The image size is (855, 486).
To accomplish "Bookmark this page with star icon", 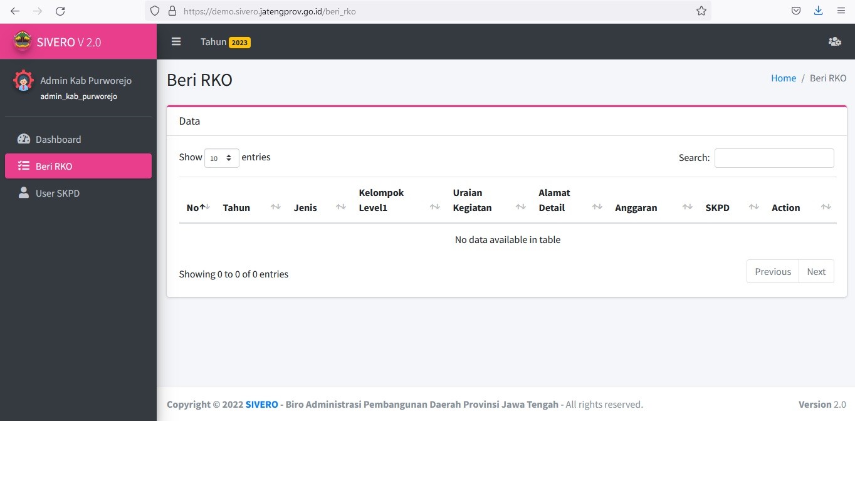I will click(701, 11).
